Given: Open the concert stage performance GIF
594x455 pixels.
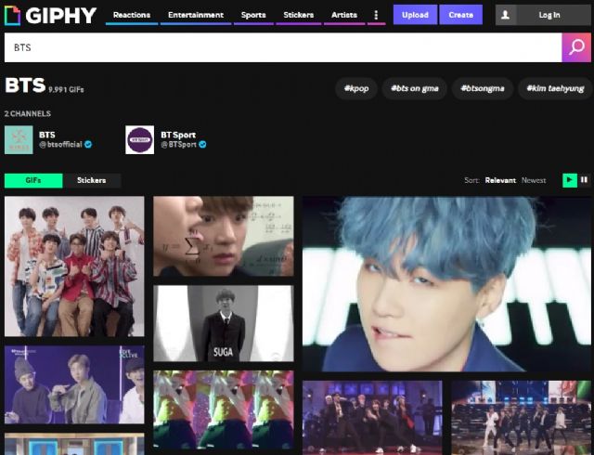Looking at the screenshot, I should coord(521,418).
